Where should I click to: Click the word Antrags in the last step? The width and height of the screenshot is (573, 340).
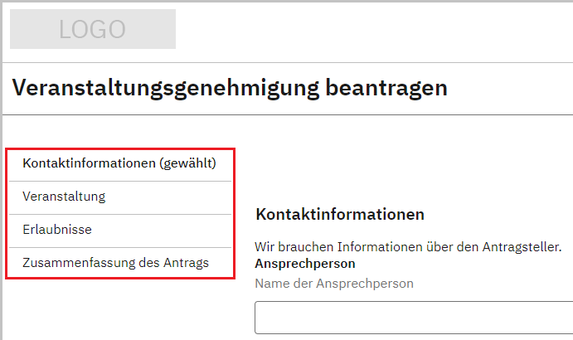(188, 263)
